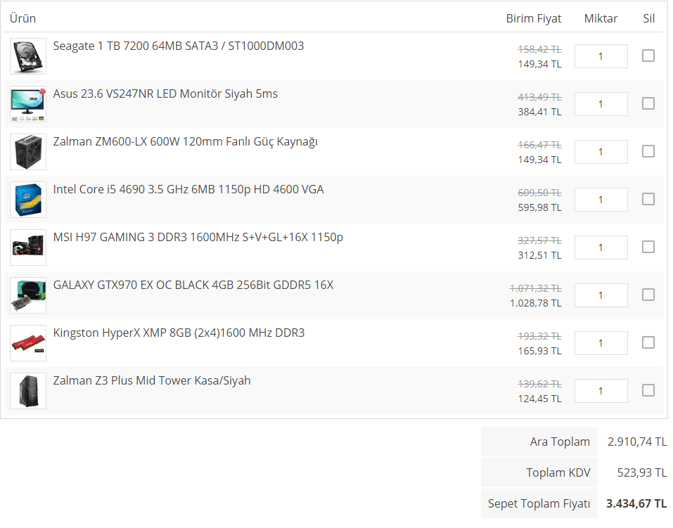Click the Intel Core i5 box thumbnail
The height and width of the screenshot is (528, 673).
(x=28, y=200)
